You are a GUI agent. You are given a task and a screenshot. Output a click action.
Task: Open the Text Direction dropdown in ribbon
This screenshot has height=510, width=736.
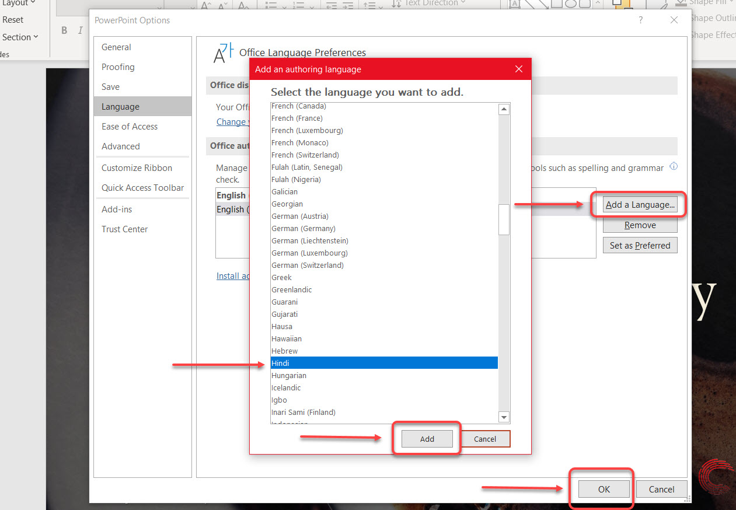point(429,3)
